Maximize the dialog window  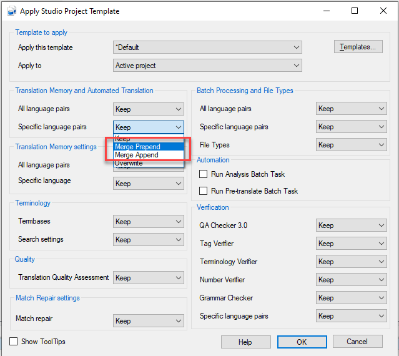pos(355,11)
